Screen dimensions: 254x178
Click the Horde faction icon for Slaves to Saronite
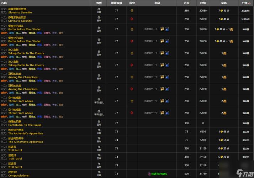click(132, 19)
